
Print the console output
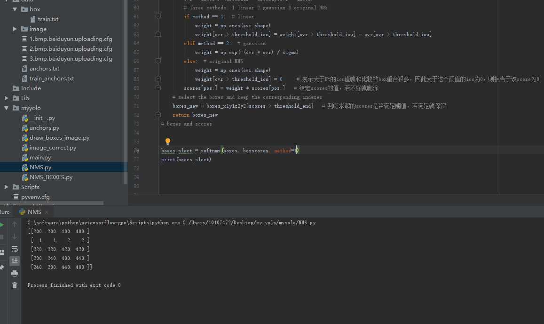coord(15,273)
